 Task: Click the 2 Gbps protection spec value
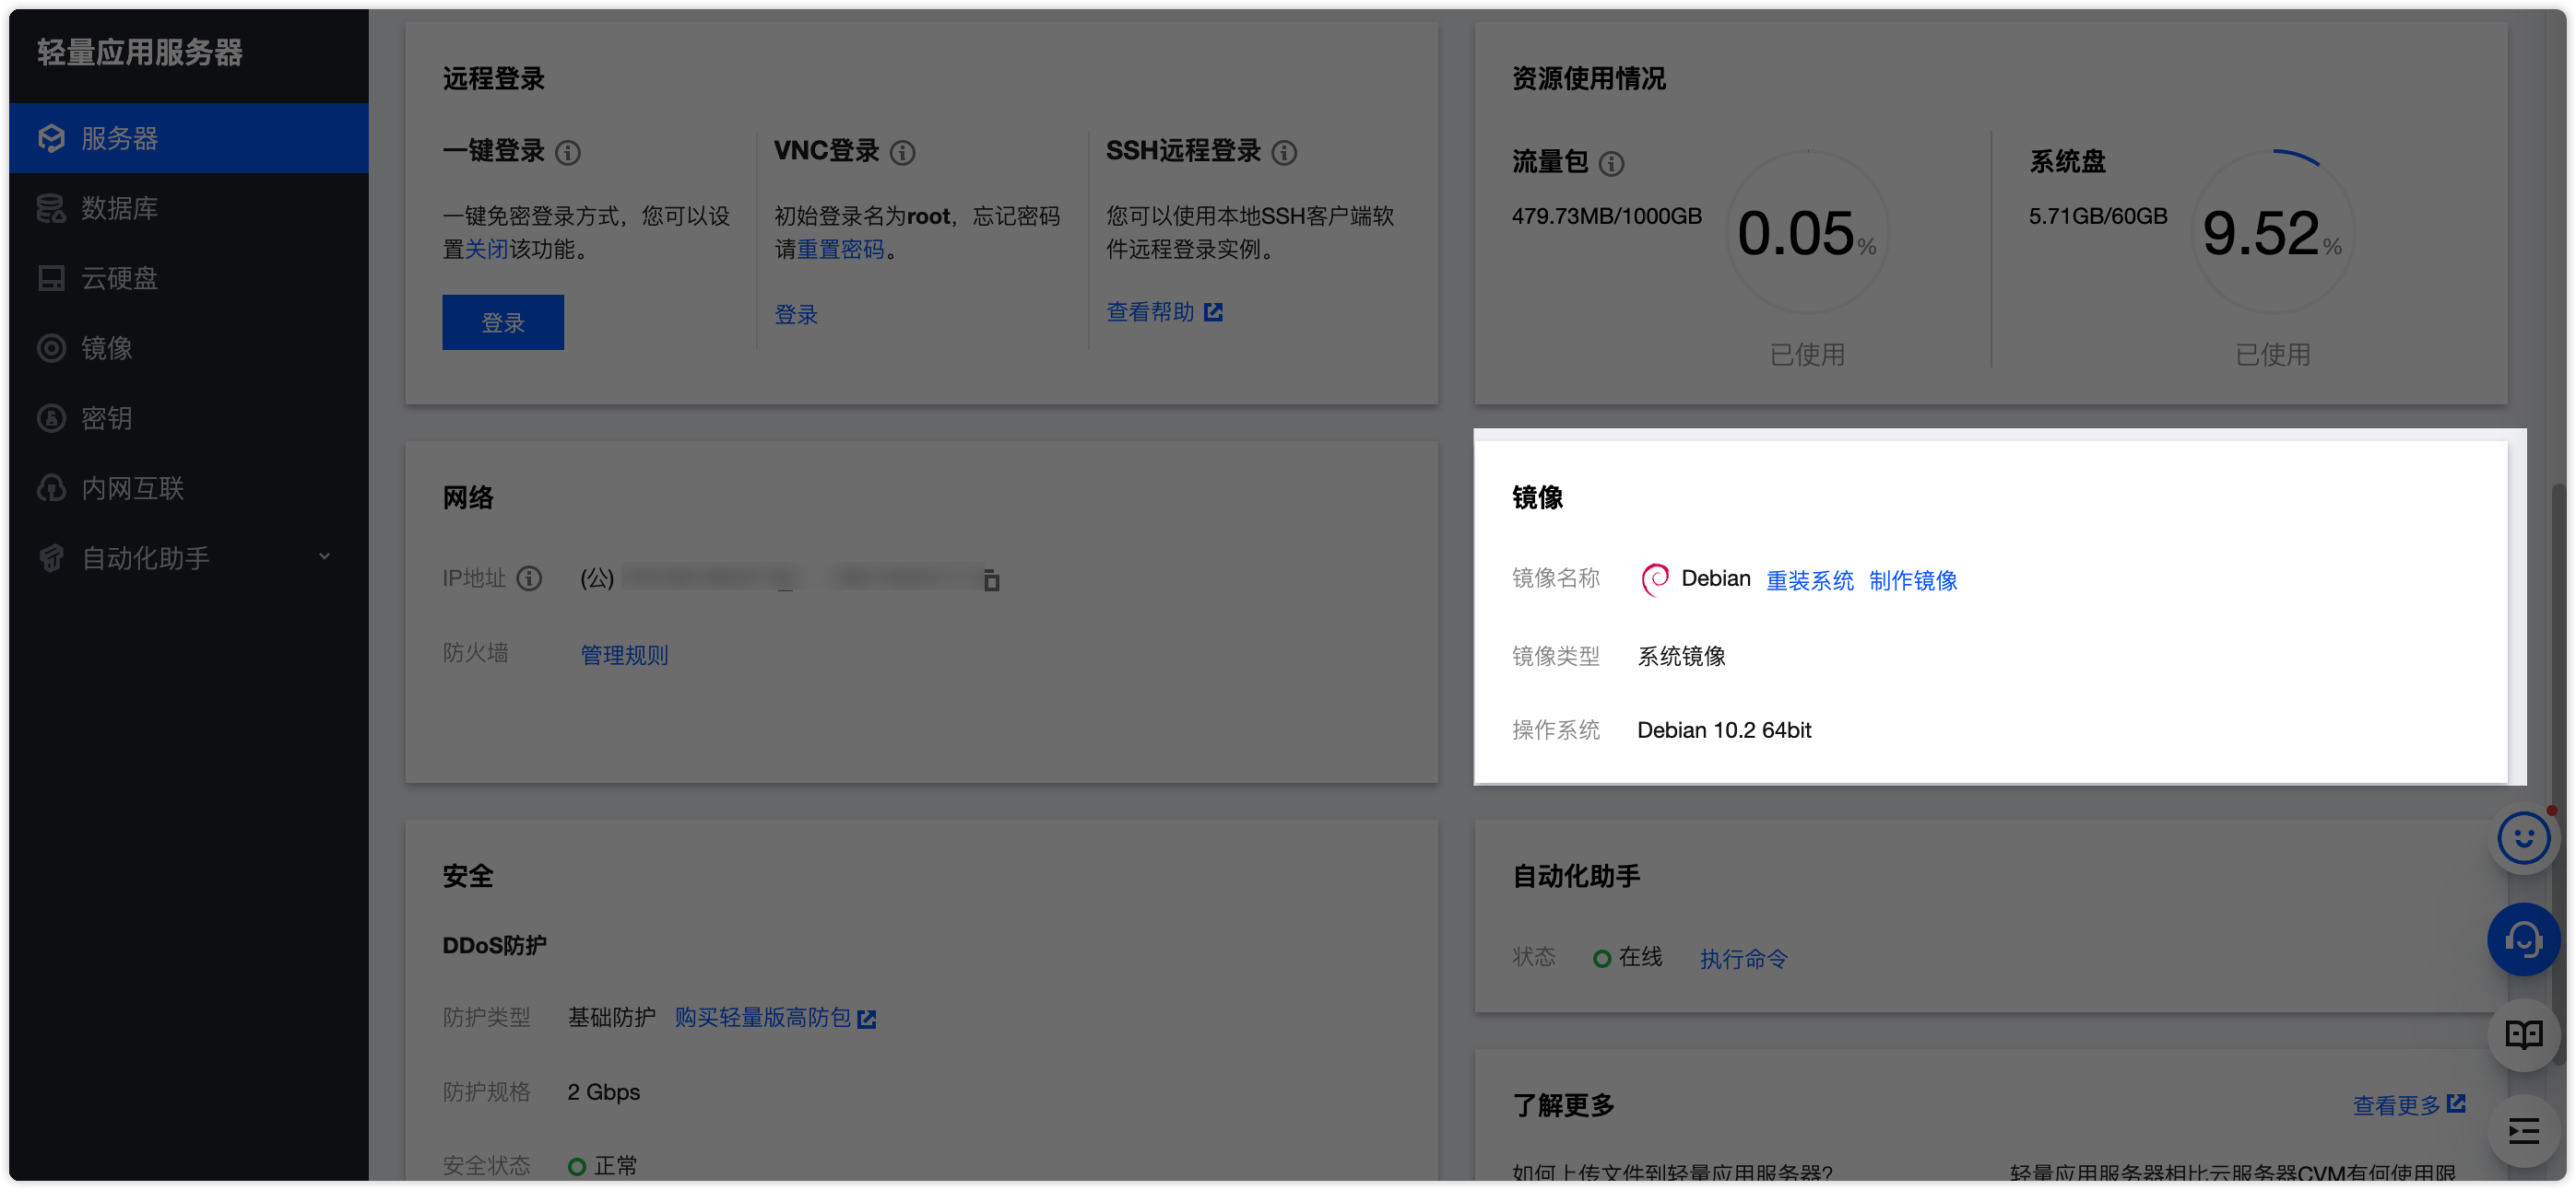[x=603, y=1091]
